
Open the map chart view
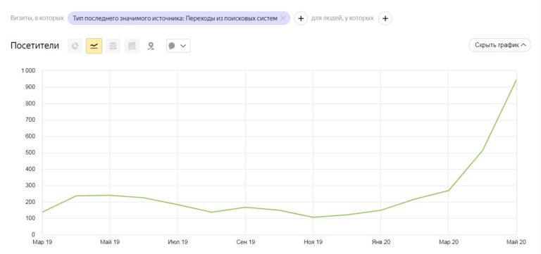151,46
